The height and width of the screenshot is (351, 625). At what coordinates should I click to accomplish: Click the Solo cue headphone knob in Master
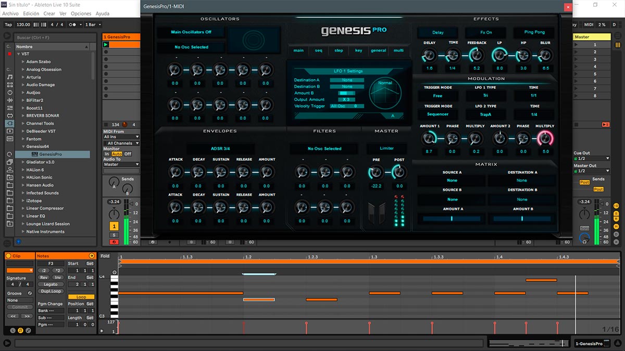[x=584, y=238]
